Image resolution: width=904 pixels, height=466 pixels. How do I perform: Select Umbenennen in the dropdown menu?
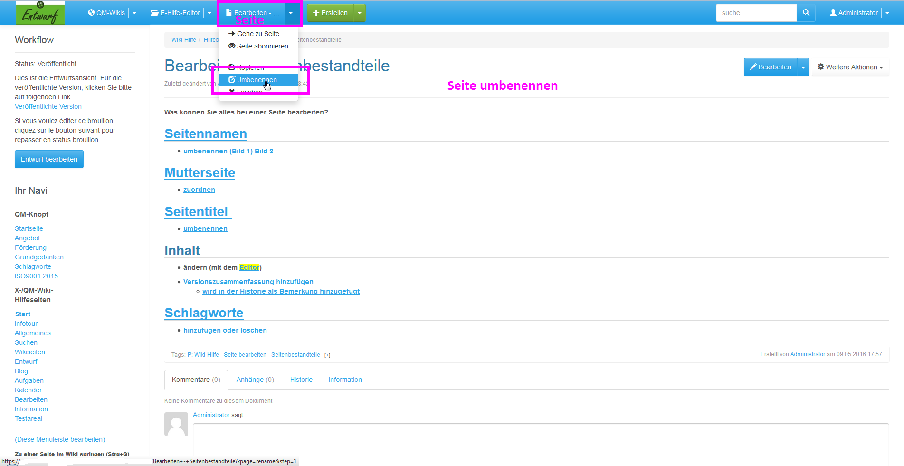pos(257,80)
